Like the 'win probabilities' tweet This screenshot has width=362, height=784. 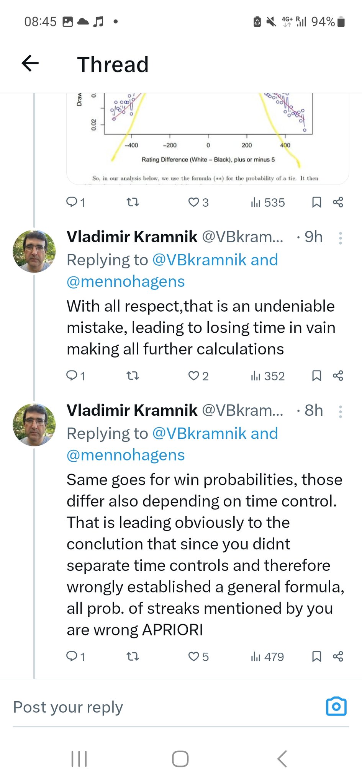click(x=193, y=657)
